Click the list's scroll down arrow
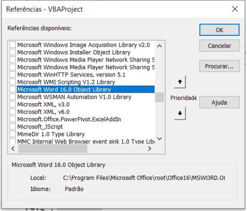Image resolution: width=247 pixels, height=211 pixels. coord(159,139)
